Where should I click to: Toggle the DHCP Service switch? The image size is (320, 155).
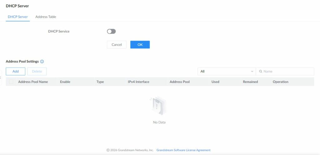click(111, 31)
